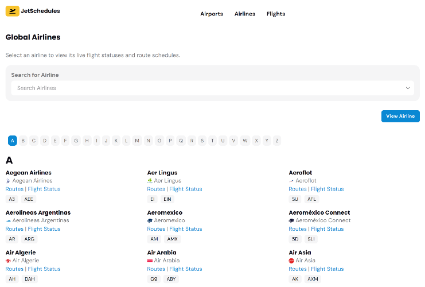Open Flight Status for Aegean Airlines

(x=44, y=189)
